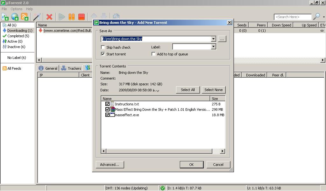Select Active (0) category in sidebar
Viewport: 326px width, 191px height.
tap(12, 41)
